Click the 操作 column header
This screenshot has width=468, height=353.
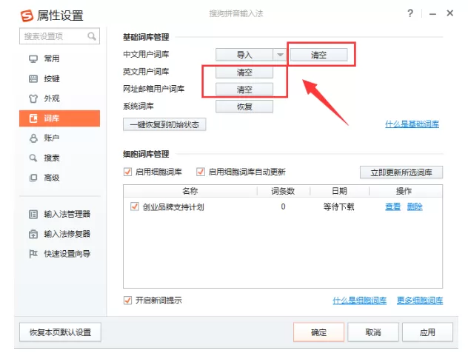404,191
